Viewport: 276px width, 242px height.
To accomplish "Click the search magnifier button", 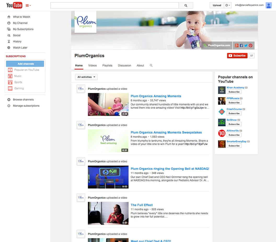I will [x=186, y=5].
